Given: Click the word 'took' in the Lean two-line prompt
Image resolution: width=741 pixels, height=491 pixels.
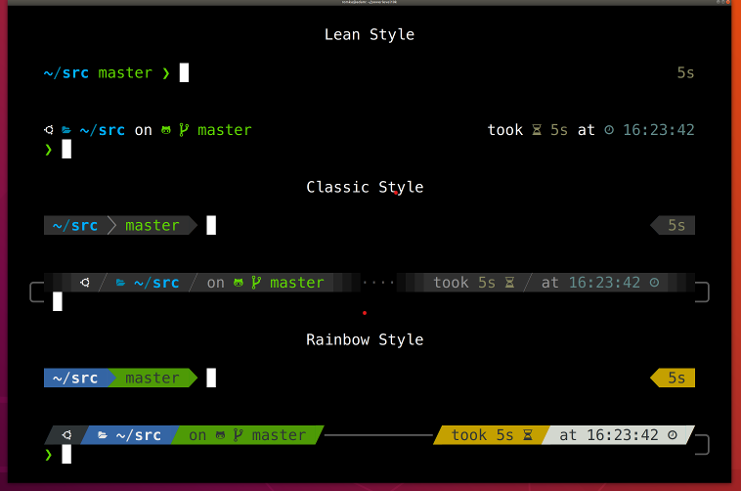Looking at the screenshot, I should (505, 130).
